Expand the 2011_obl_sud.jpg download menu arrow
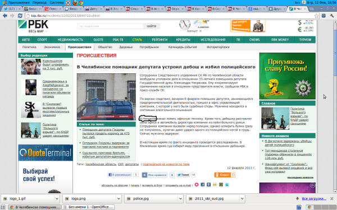The width and height of the screenshot is (337, 210). (x=242, y=199)
